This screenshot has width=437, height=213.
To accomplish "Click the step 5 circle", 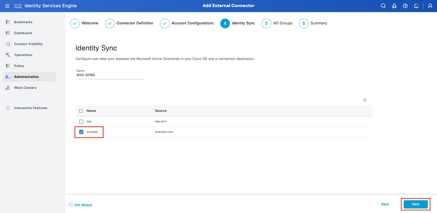I will pyautogui.click(x=266, y=24).
